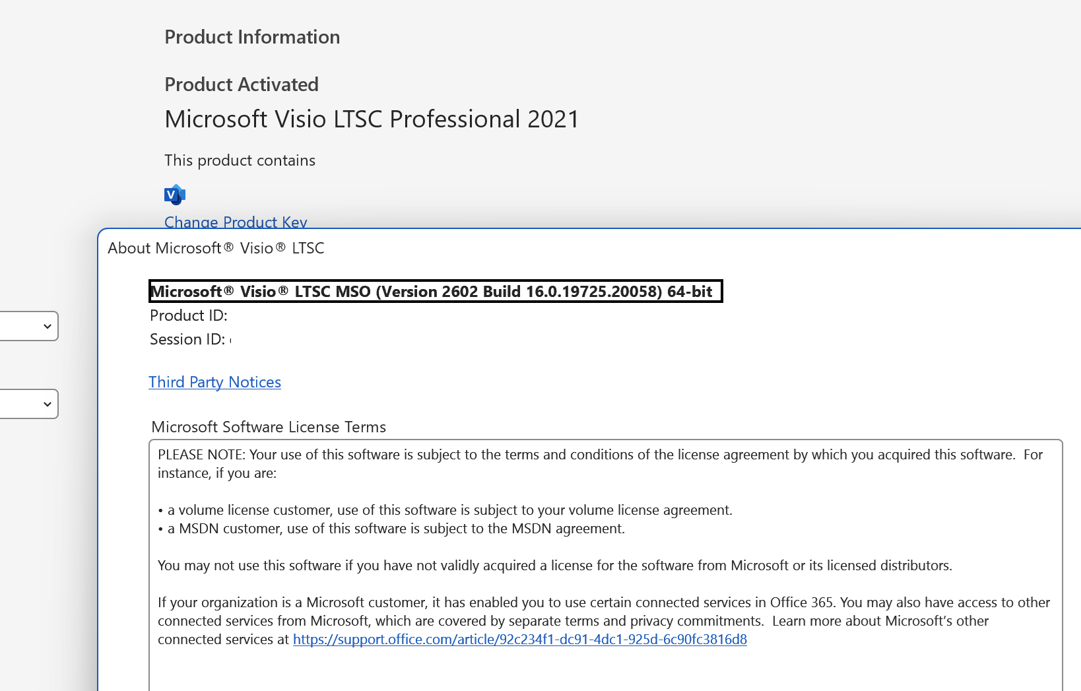Expand the dropdown beside the Third Party Notices link
Viewport: 1081px width, 691px height.
[29, 404]
